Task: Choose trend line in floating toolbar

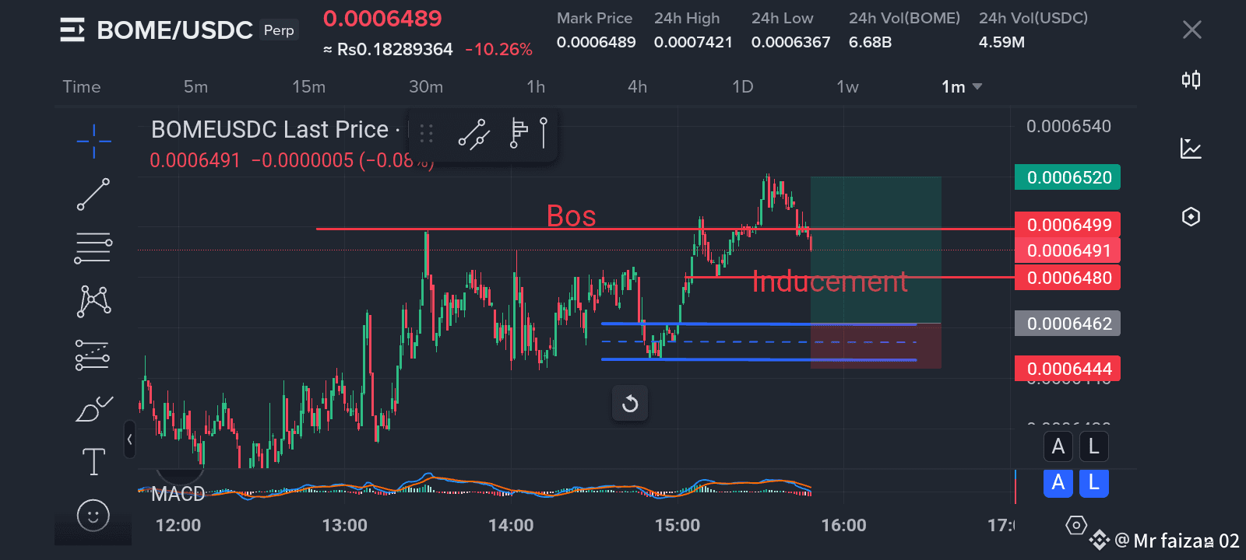Action: point(473,134)
